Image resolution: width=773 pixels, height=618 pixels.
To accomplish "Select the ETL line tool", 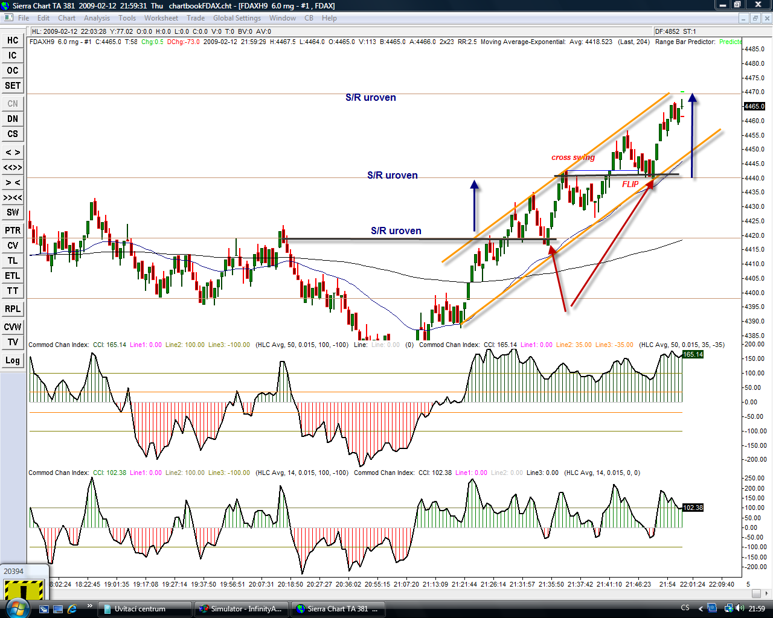I will point(13,276).
